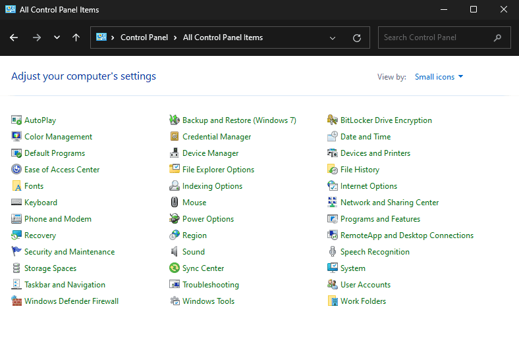Click the Sync Center icon
The height and width of the screenshot is (344, 519).
(x=175, y=268)
